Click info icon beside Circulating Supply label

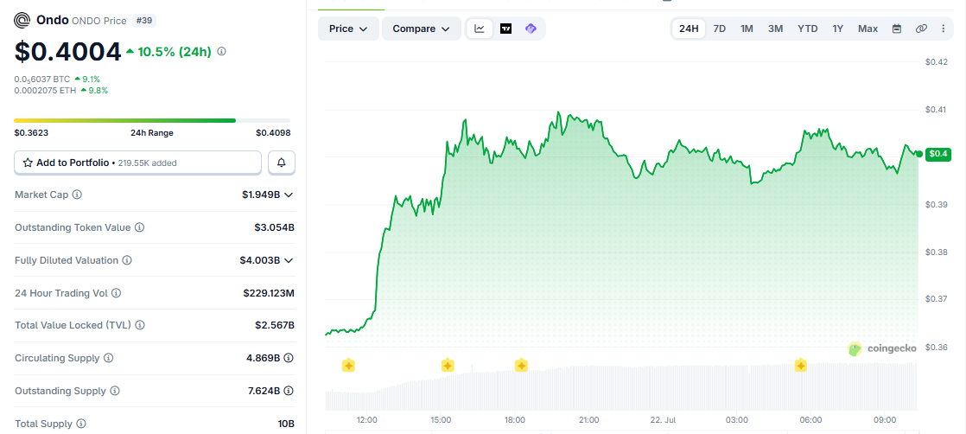tap(108, 358)
